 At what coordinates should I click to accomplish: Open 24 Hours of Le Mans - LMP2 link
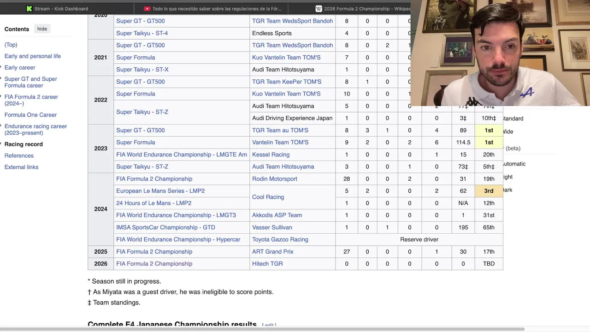coord(154,203)
